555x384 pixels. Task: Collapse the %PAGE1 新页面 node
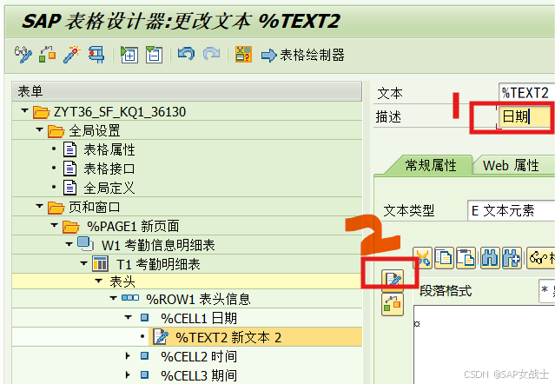click(x=54, y=225)
